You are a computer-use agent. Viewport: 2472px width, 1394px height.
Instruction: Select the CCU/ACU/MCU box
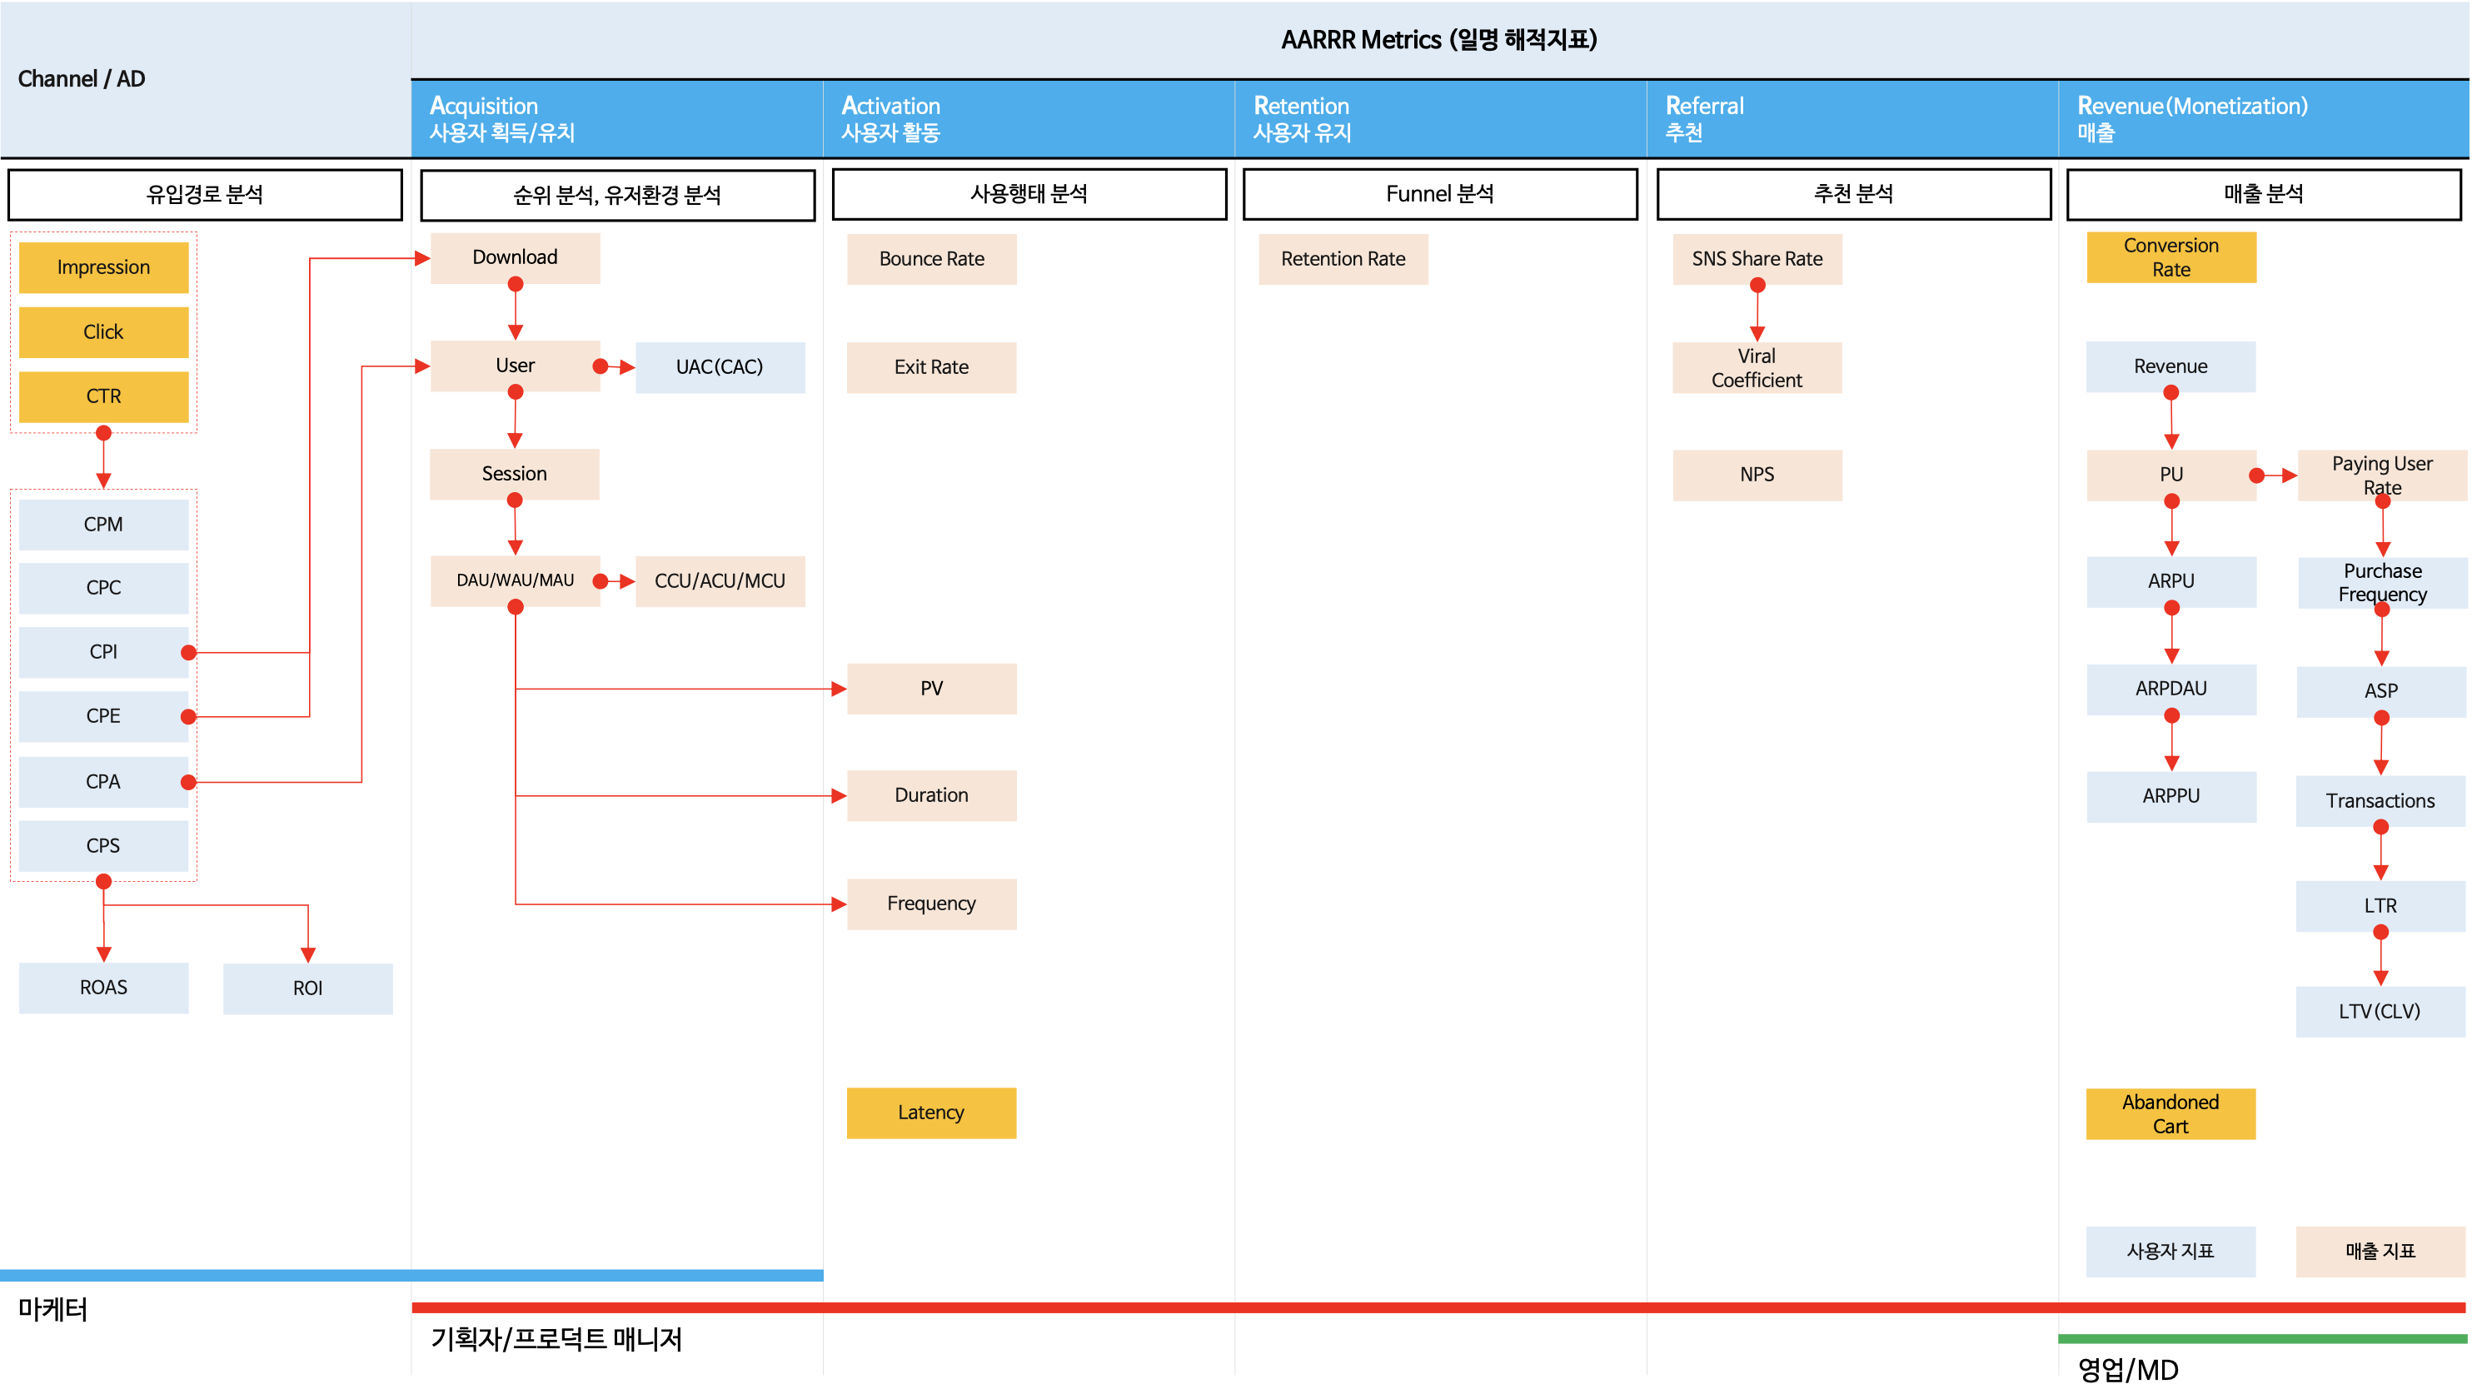pyautogui.click(x=720, y=580)
